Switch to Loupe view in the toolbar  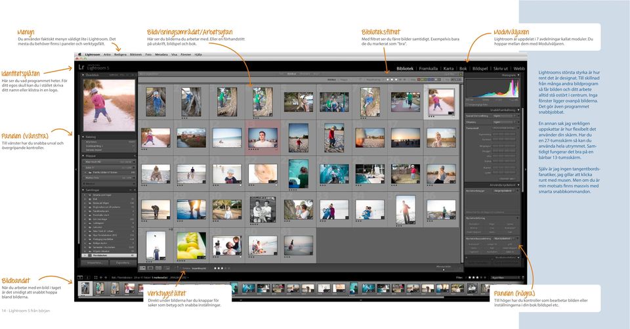[x=150, y=268]
